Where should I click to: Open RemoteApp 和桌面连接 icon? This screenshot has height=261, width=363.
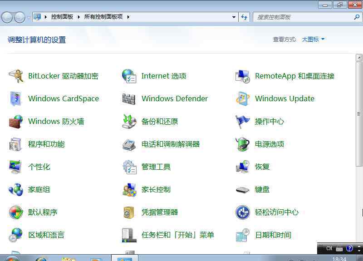(x=242, y=76)
